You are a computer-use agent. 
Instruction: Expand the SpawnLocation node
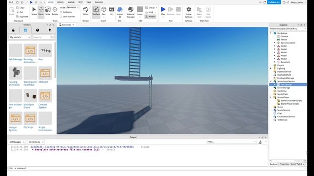[275, 43]
